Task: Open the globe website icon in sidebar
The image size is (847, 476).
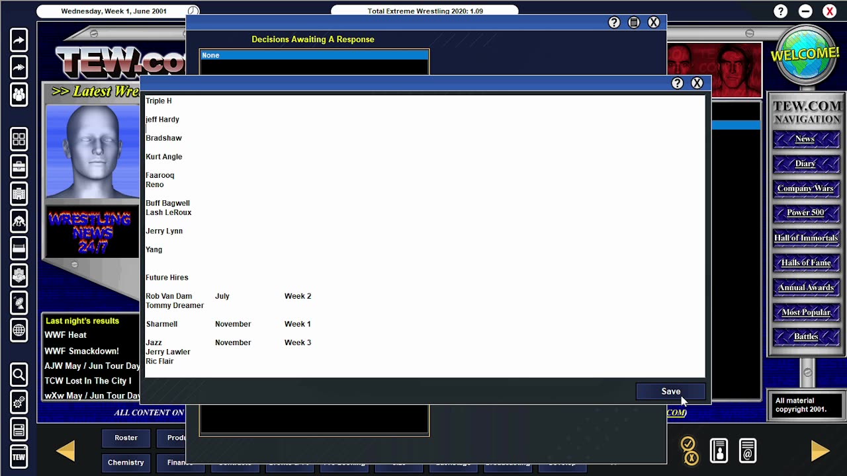Action: point(19,330)
